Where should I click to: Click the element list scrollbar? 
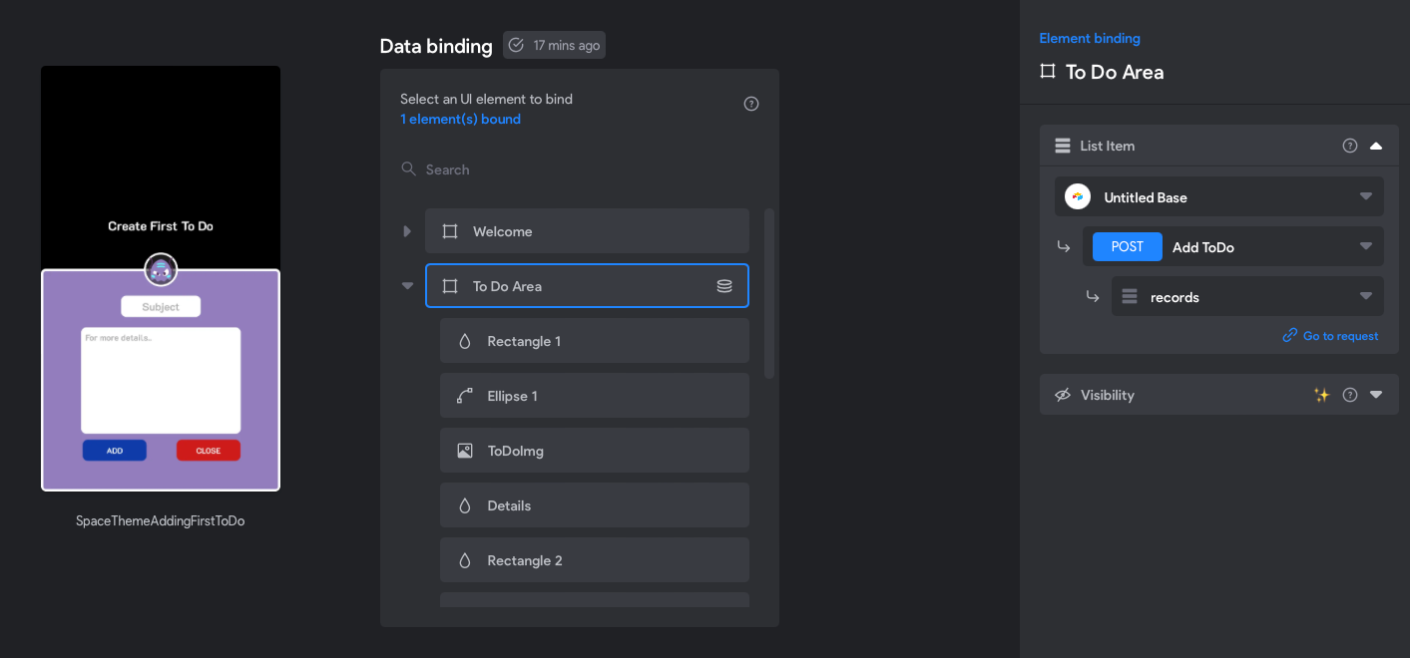click(x=769, y=293)
